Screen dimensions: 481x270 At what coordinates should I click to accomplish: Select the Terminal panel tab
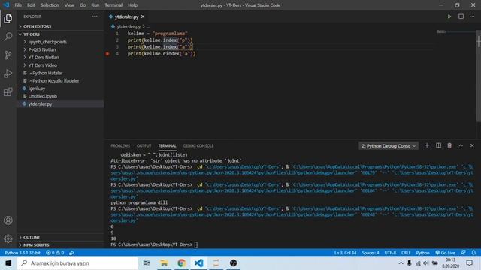click(x=167, y=146)
